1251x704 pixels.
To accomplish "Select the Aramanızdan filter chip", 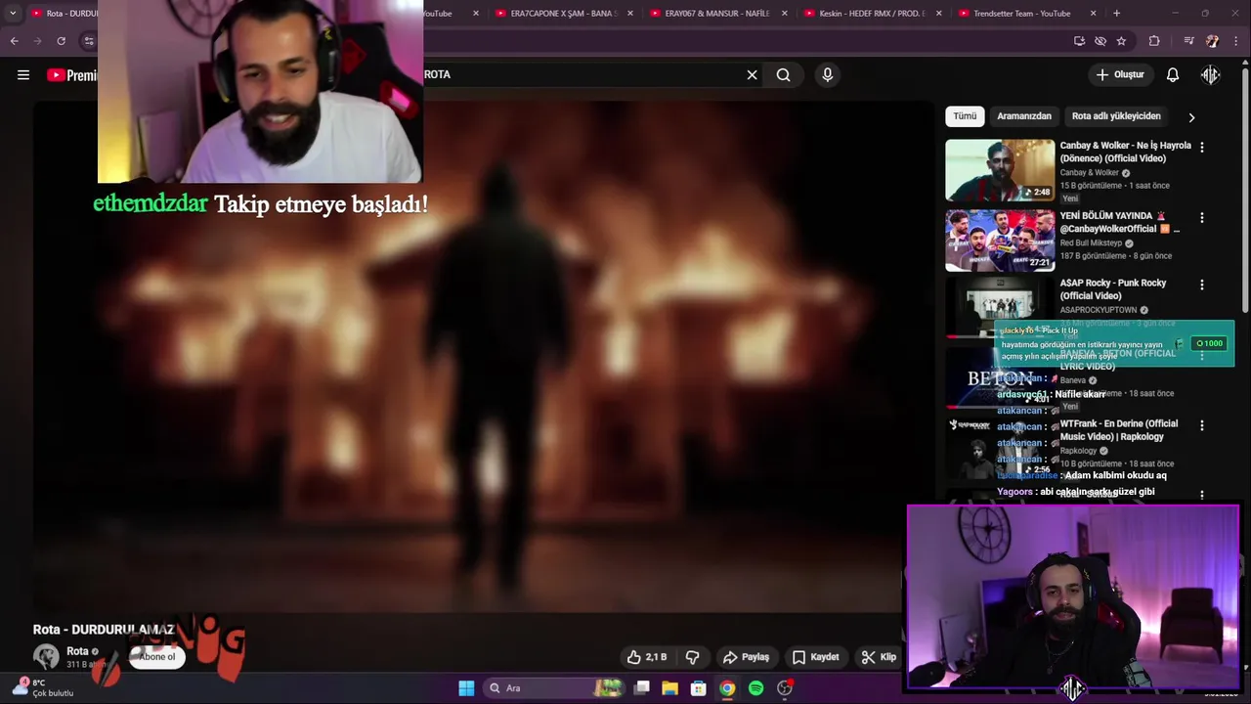I will pyautogui.click(x=1024, y=116).
